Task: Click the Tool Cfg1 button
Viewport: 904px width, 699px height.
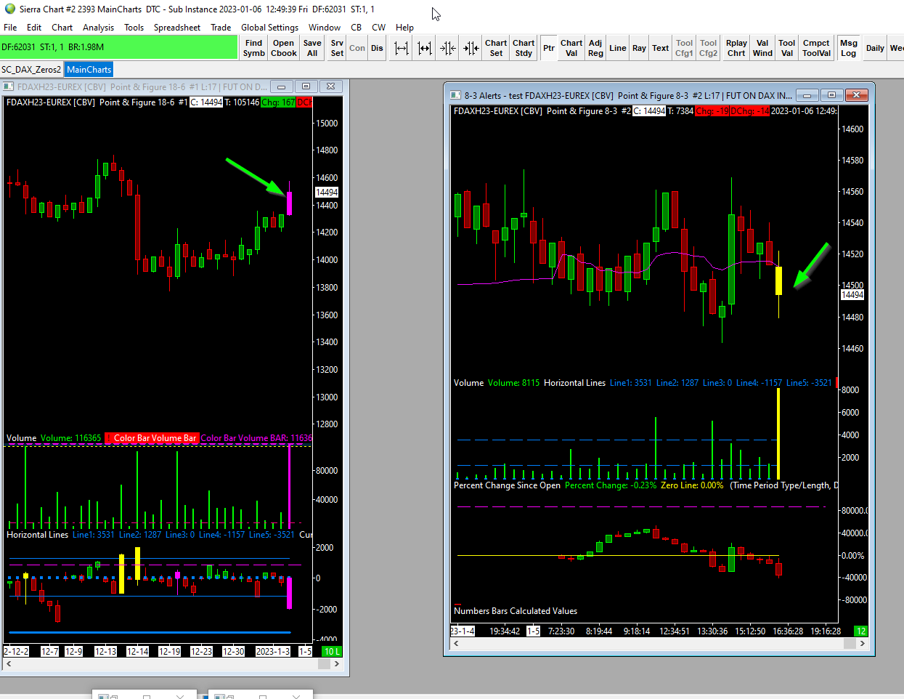Action: point(684,48)
